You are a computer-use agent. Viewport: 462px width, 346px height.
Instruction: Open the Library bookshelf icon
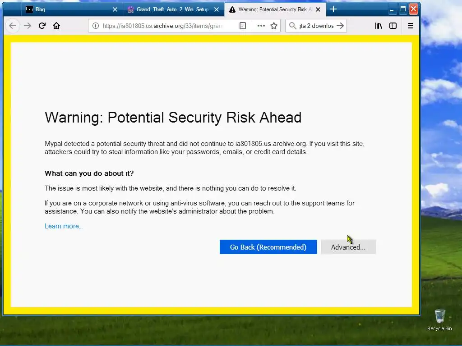coord(379,26)
